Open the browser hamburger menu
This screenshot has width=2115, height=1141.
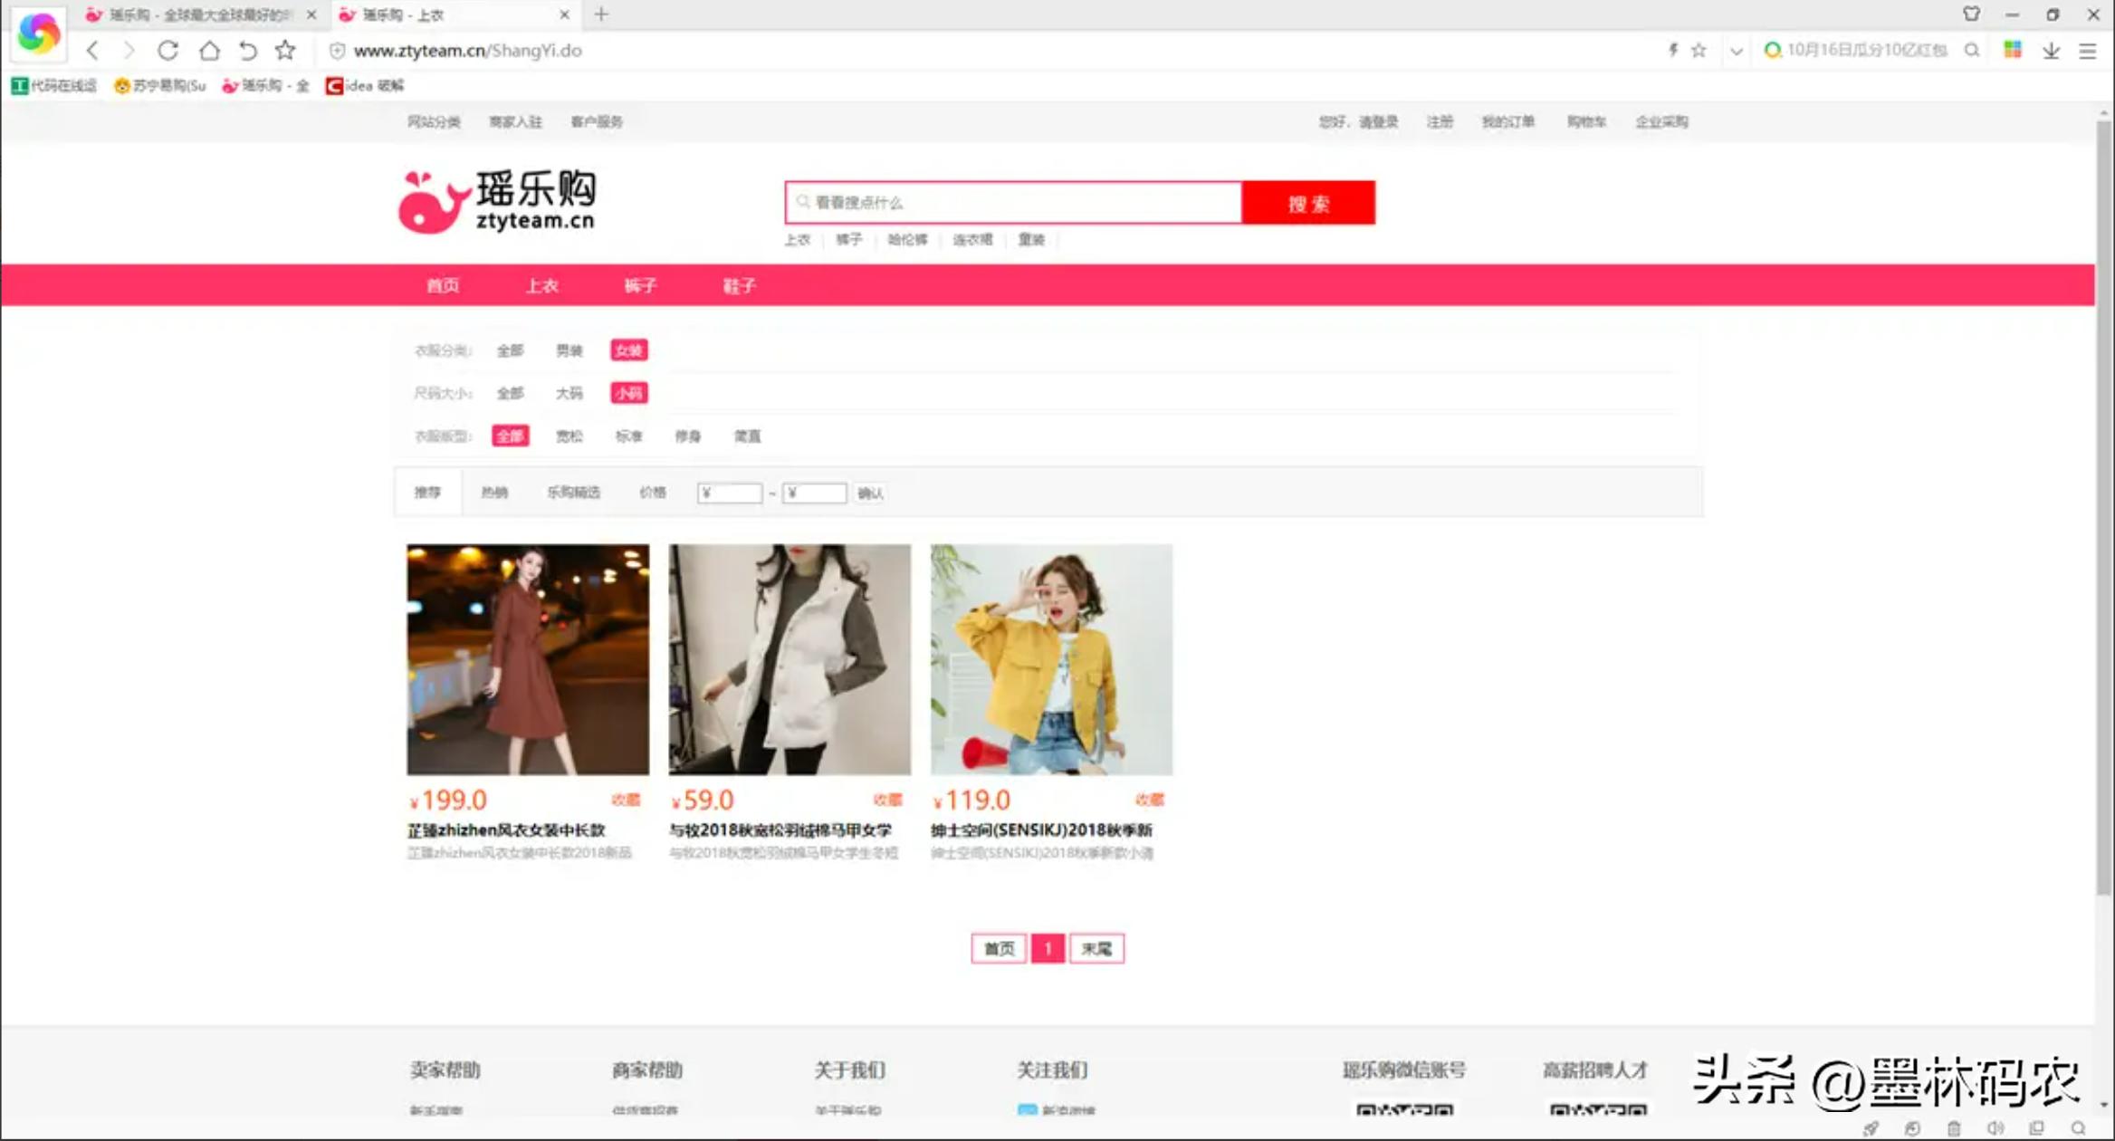[2087, 51]
